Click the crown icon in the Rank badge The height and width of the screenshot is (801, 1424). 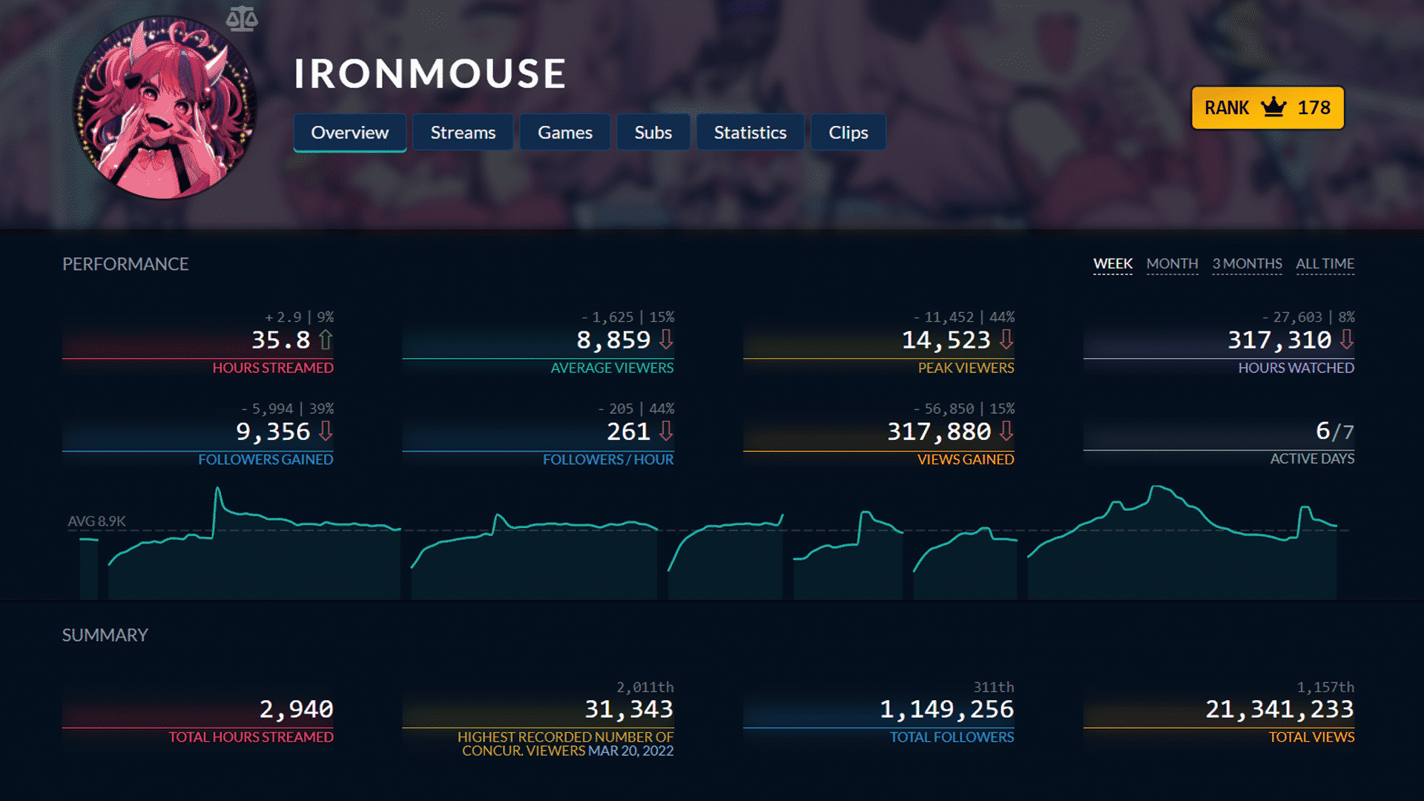pos(1273,108)
